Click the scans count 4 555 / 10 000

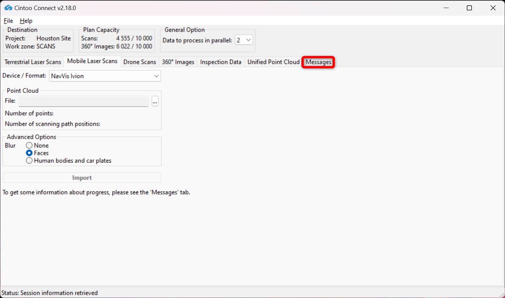tap(134, 38)
